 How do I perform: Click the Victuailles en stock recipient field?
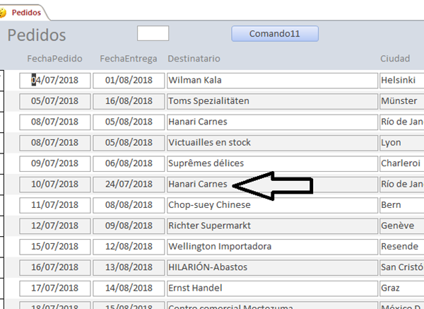click(x=272, y=143)
